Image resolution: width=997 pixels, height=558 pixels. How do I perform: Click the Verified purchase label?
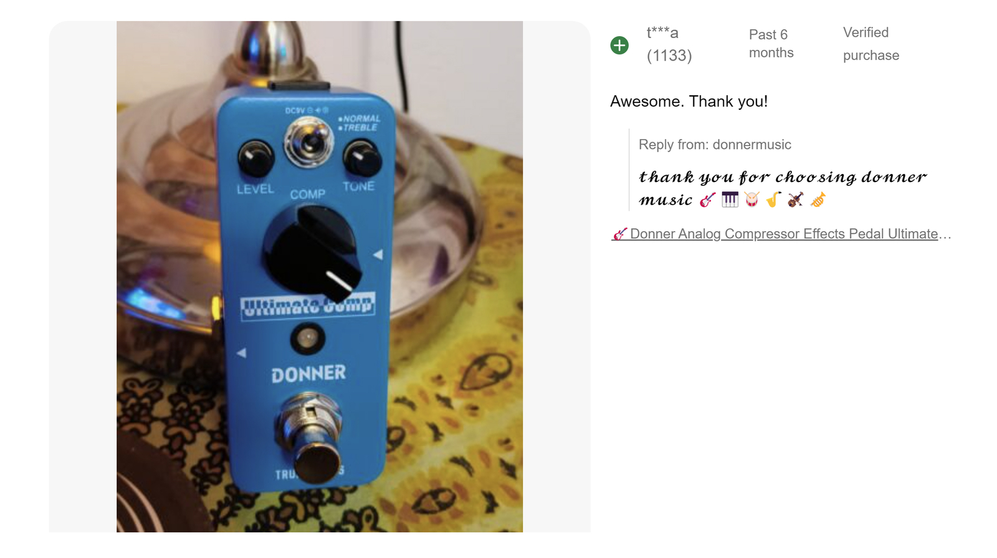coord(871,44)
